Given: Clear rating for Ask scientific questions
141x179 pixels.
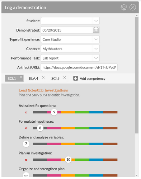Looking at the screenshot, I should tap(26, 113).
